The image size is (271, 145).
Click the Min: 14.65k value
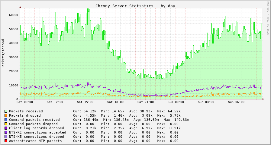113,111
